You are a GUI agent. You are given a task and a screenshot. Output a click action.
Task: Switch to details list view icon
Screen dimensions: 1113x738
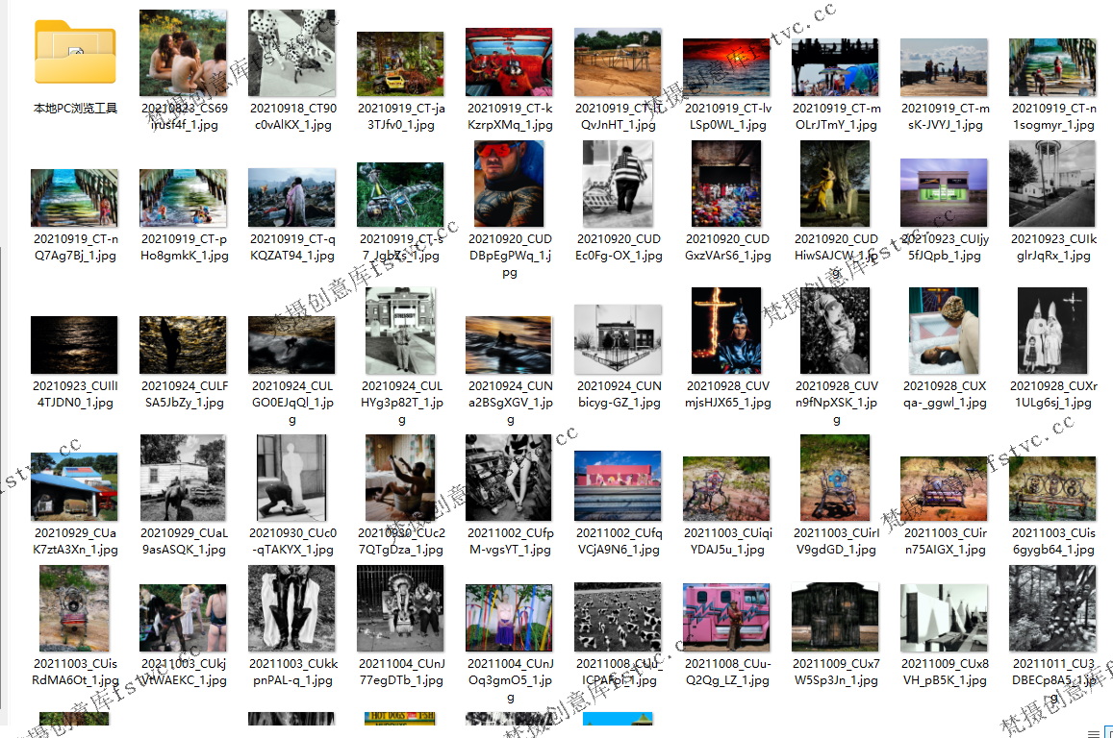coord(1094,732)
